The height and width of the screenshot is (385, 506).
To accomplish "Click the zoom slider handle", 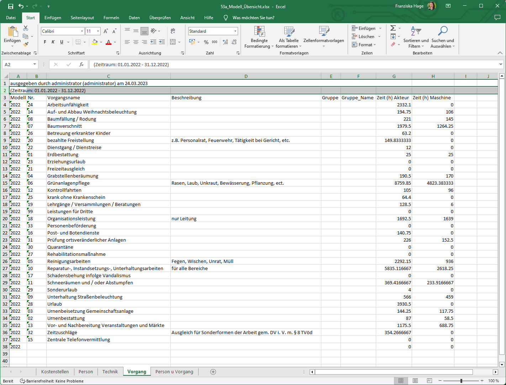I will (x=461, y=381).
